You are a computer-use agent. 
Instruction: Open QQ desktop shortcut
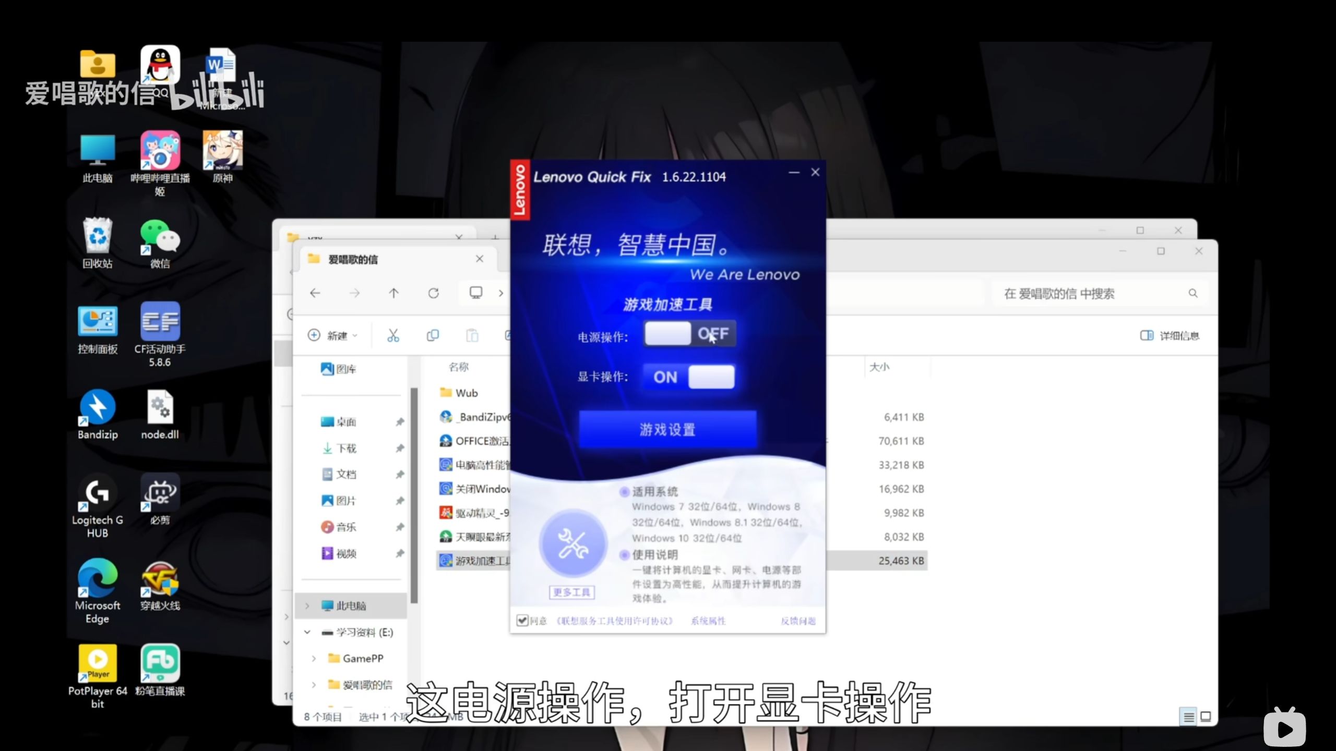[x=160, y=72]
